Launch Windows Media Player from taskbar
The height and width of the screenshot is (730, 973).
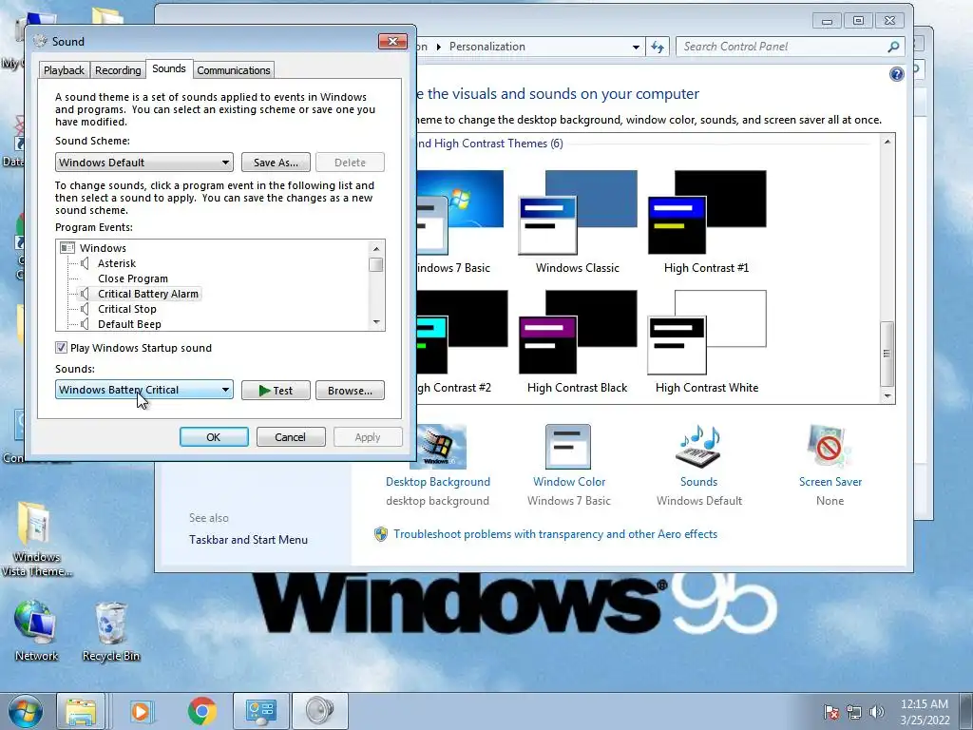click(142, 711)
